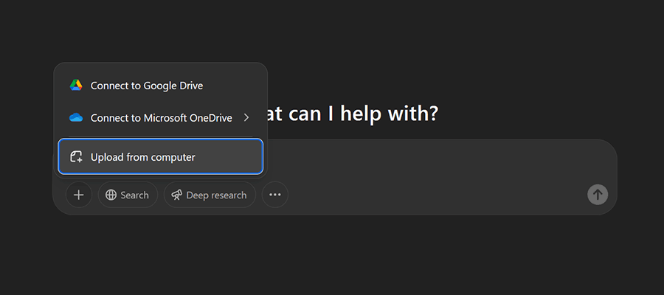664x295 pixels.
Task: Expand the Microsoft OneDrive submenu chevron
Action: pyautogui.click(x=246, y=118)
